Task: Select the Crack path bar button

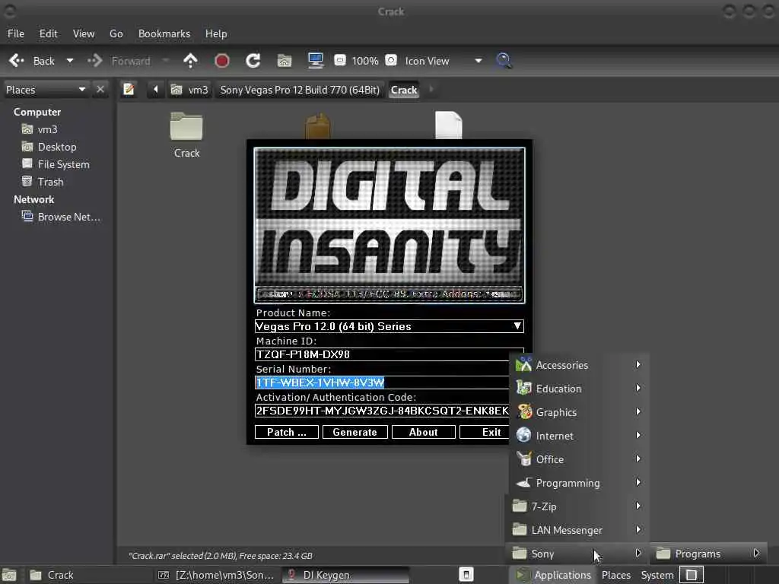Action: tap(403, 90)
